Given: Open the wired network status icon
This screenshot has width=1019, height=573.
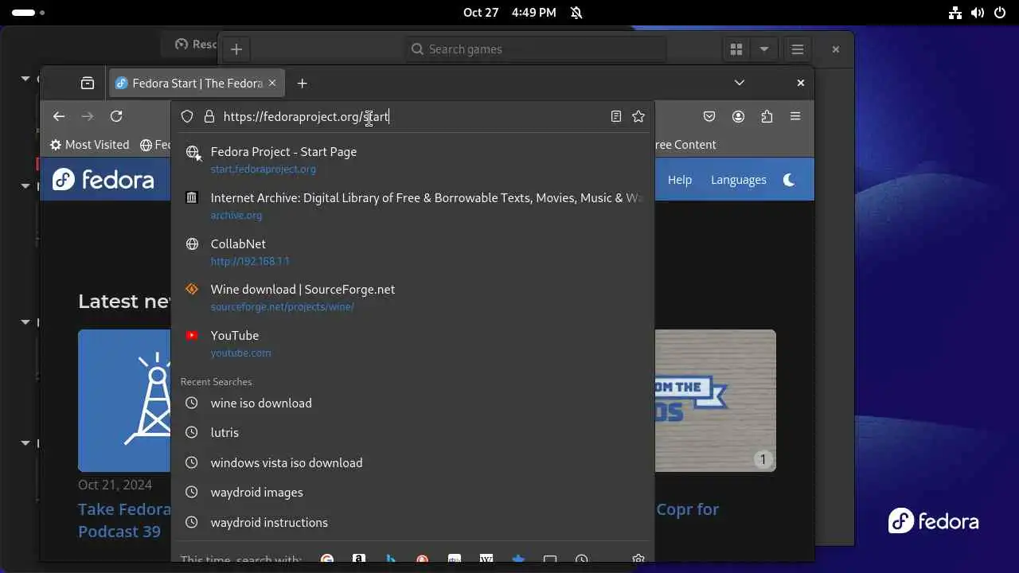Looking at the screenshot, I should coord(955,13).
